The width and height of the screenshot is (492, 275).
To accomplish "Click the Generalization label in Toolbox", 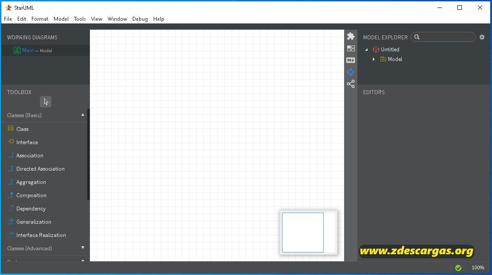I will [34, 222].
